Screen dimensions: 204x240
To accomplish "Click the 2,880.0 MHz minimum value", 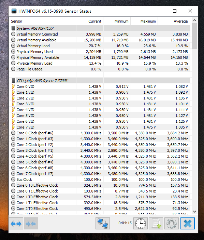I will point(118,150).
